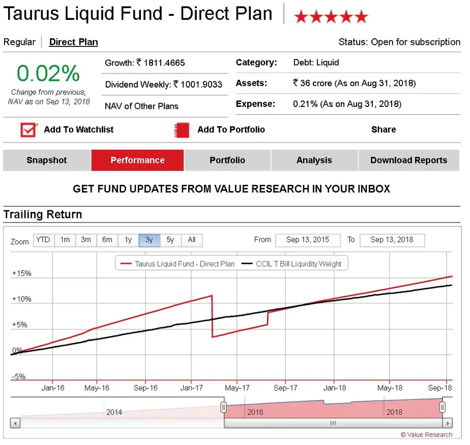The height and width of the screenshot is (445, 470).
Task: Click the five-star rating icons
Action: point(331,16)
